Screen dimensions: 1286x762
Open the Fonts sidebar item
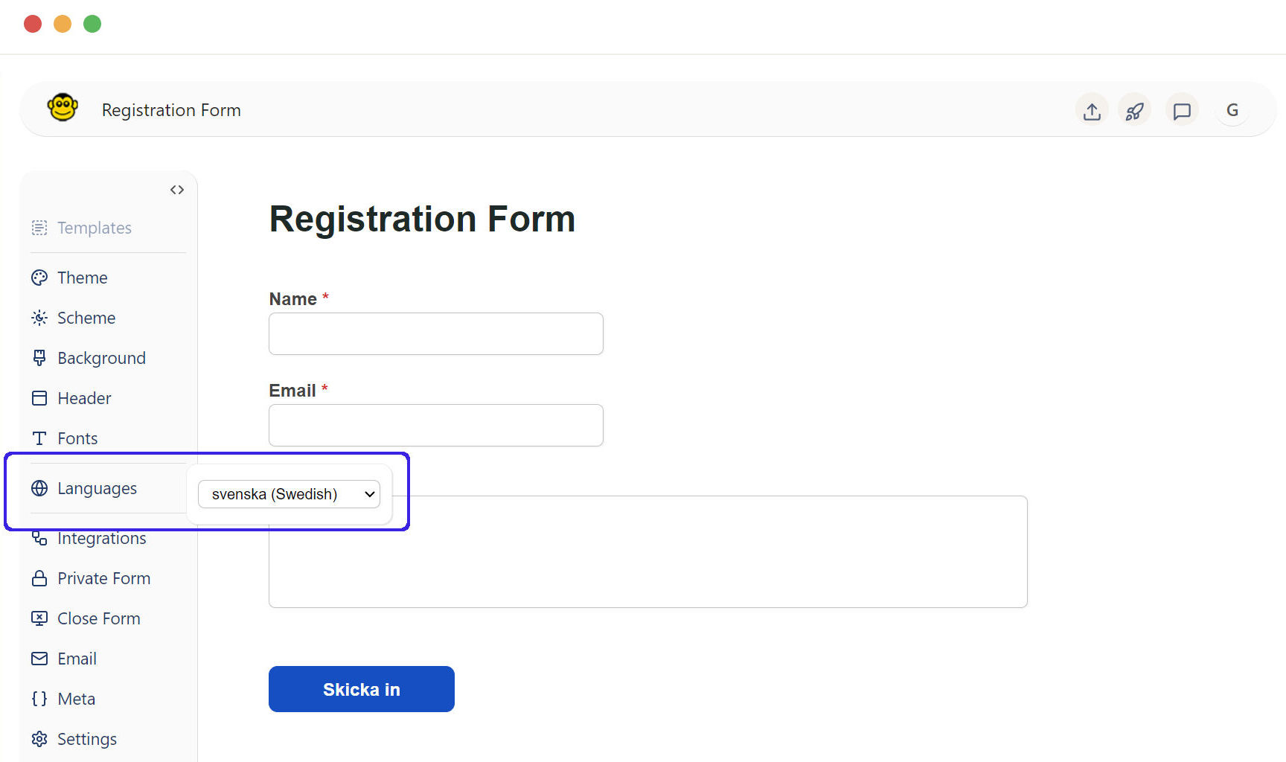coord(77,438)
